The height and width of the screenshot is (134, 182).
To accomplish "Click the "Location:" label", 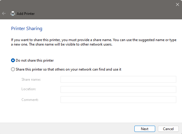I will coord(29,89).
